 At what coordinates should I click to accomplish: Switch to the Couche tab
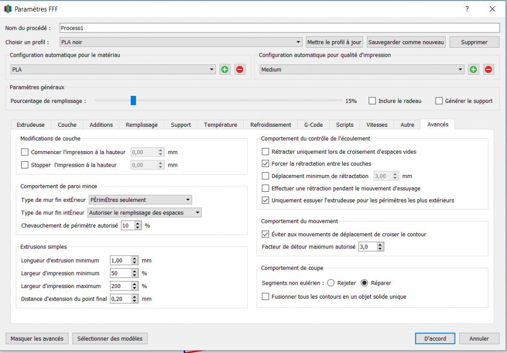point(67,125)
